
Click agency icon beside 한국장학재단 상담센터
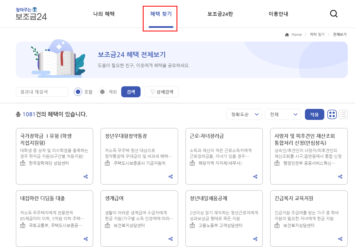click(x=23, y=163)
